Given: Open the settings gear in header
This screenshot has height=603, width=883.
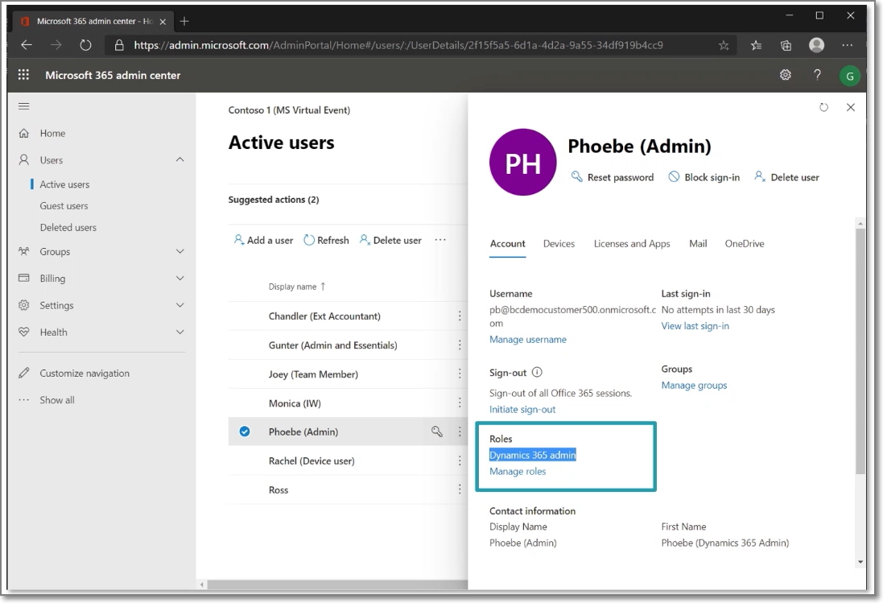Looking at the screenshot, I should click(786, 75).
